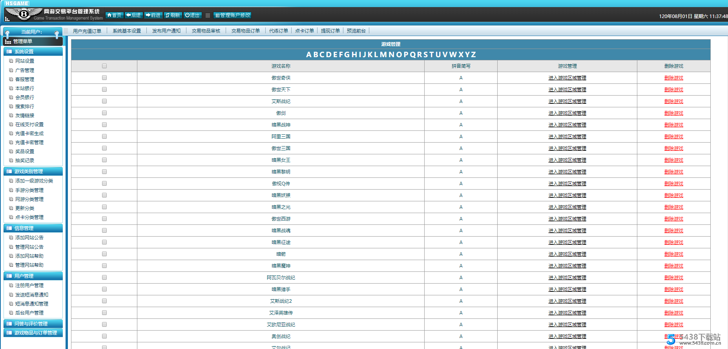Tick the checkbox for 艾斯战纪 row
This screenshot has width=728, height=349.
(104, 101)
